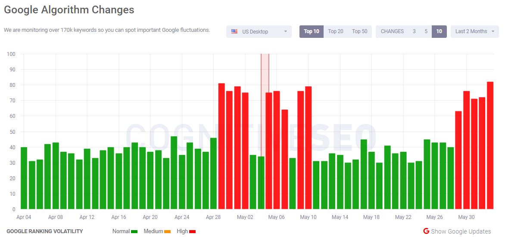The height and width of the screenshot is (237, 505).
Task: Click the May 18 axis label
Action: click(x=371, y=217)
